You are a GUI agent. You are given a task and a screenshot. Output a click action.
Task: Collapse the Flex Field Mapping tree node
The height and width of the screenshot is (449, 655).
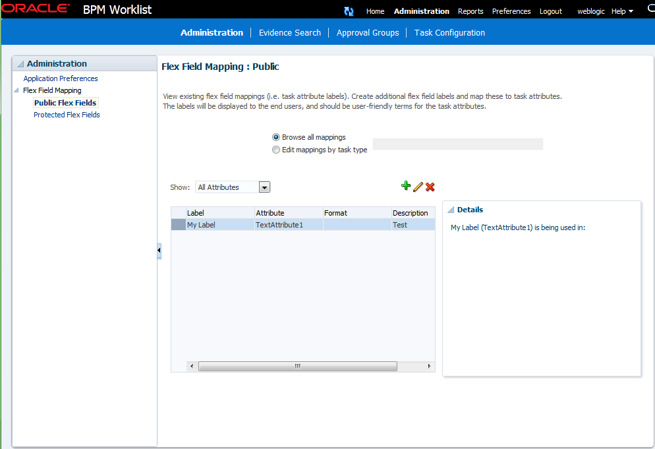point(16,90)
